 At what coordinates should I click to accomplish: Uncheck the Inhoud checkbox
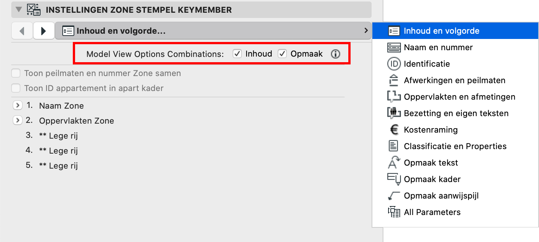pyautogui.click(x=237, y=54)
